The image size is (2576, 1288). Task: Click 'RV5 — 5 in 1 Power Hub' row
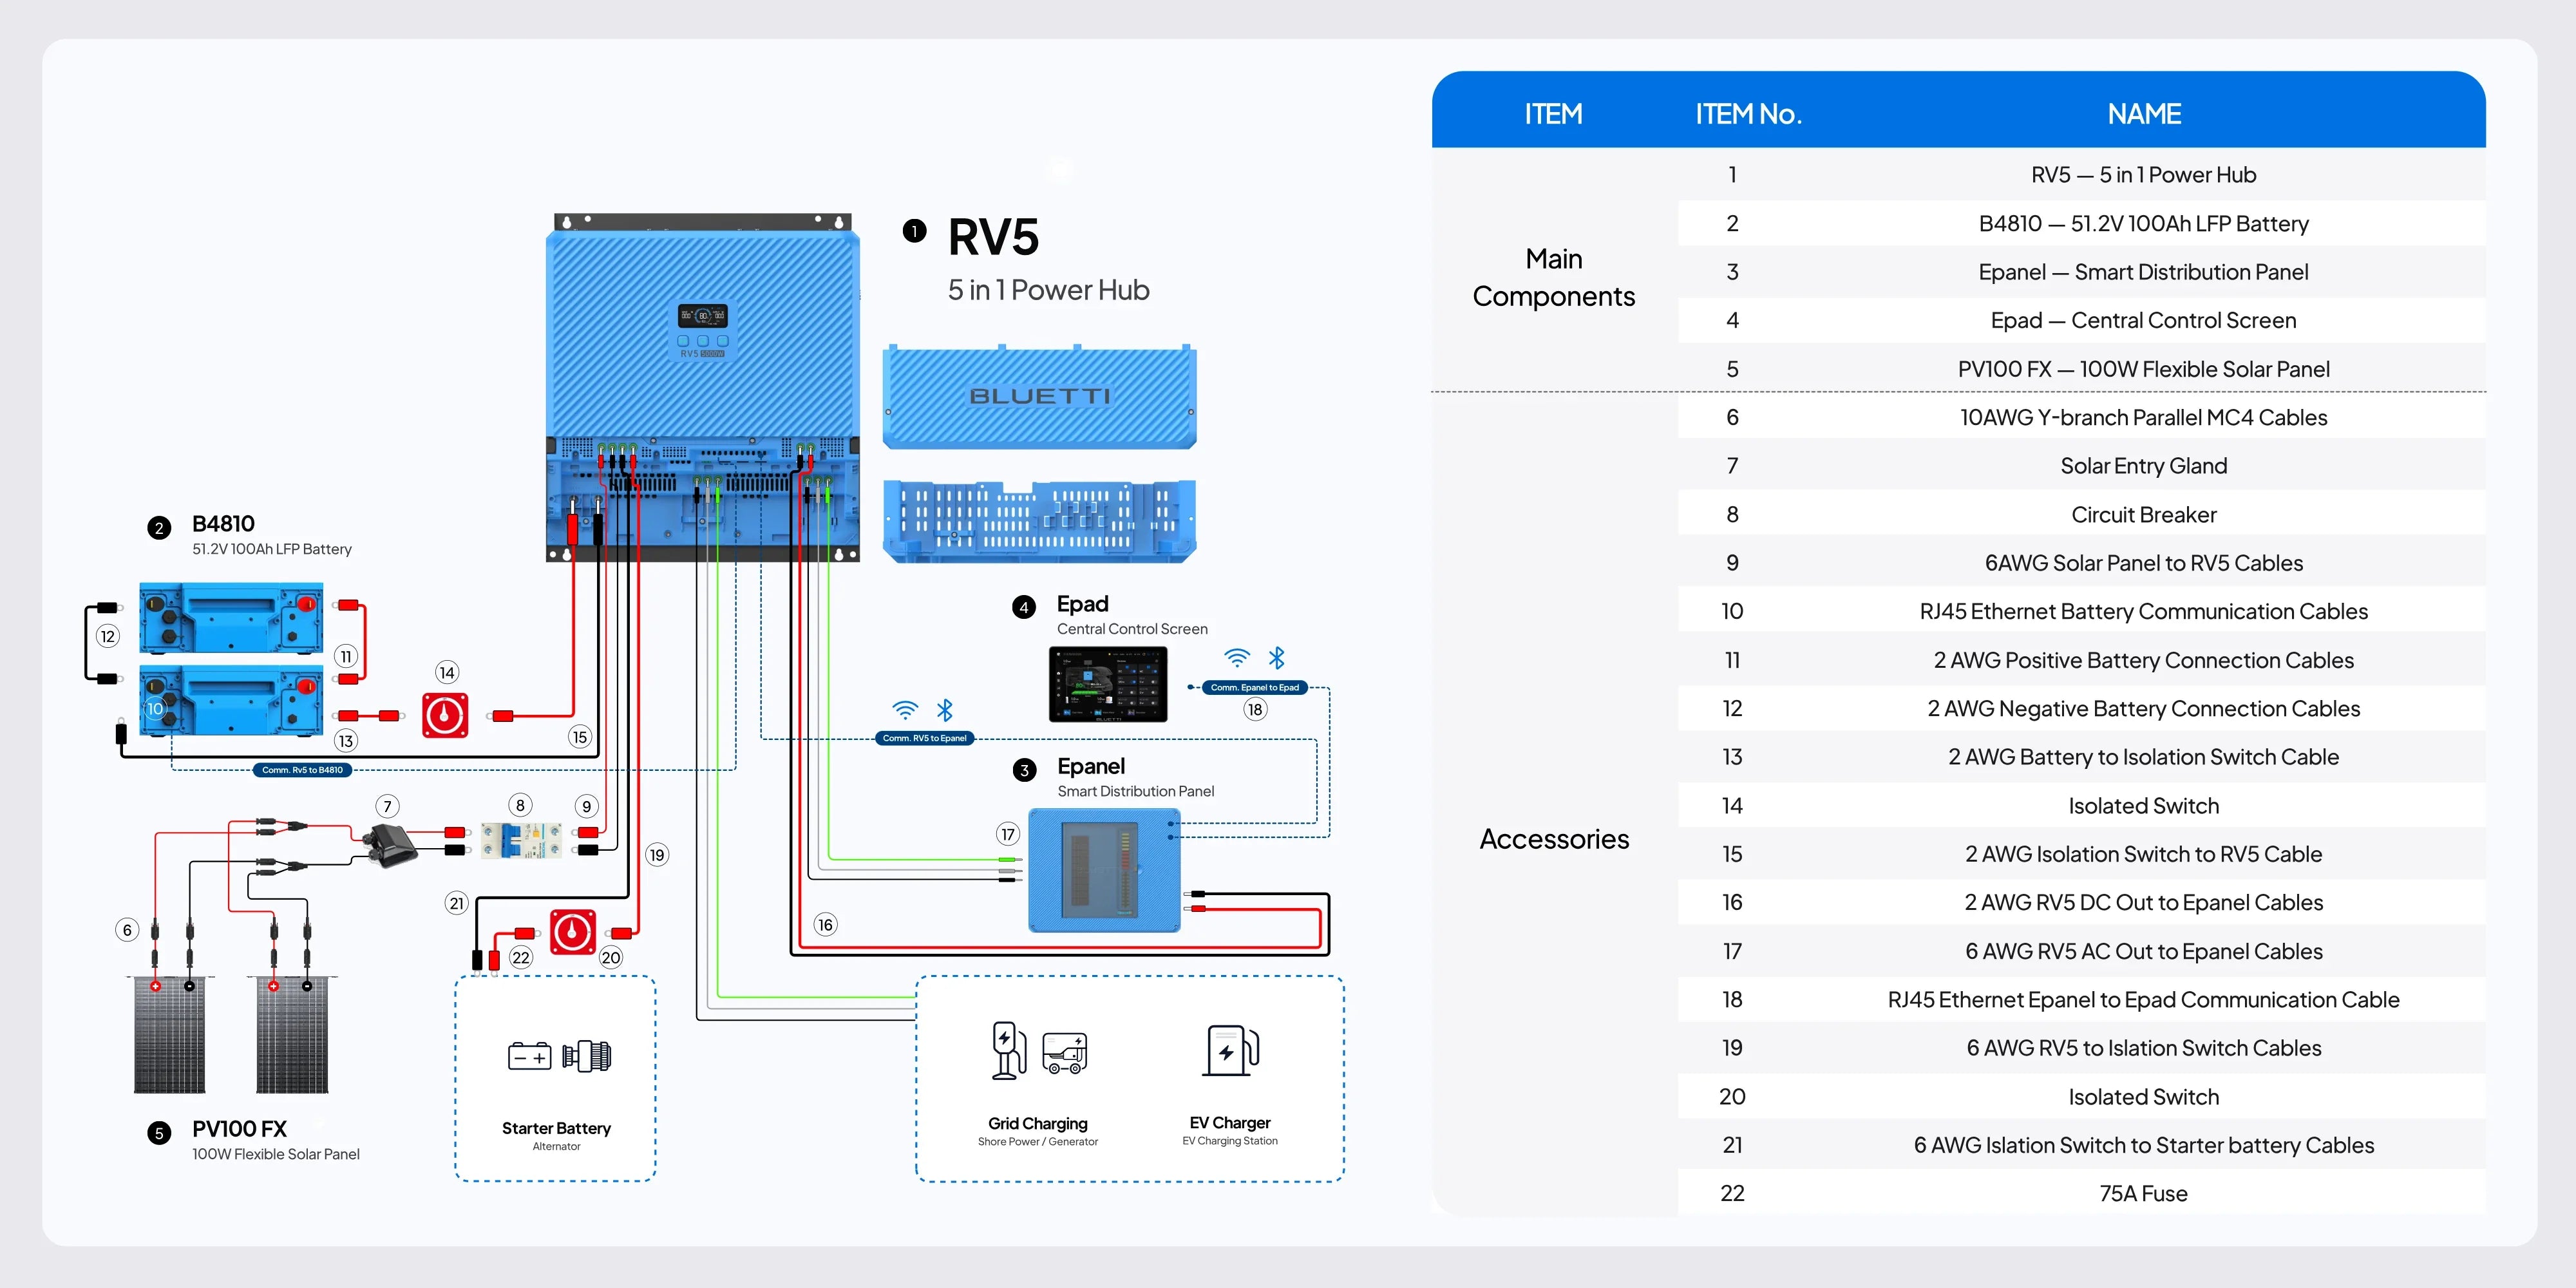click(2082, 175)
